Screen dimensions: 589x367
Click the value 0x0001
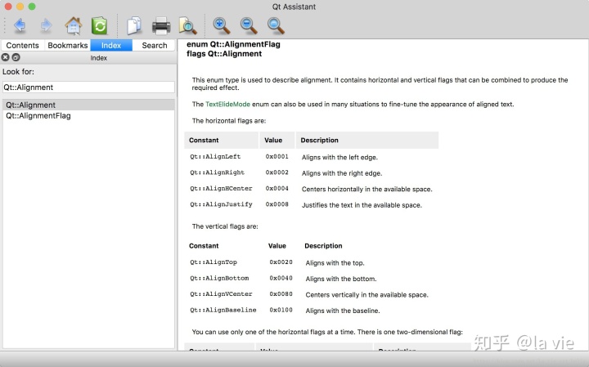[277, 156]
